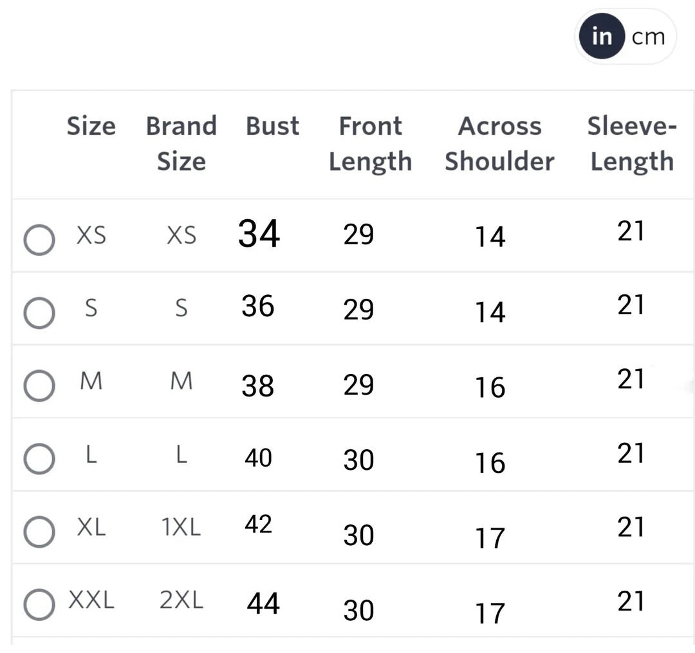Viewport: 695px width, 653px height.
Task: Choose the M size radio button
Action: click(39, 386)
